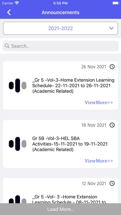
Task: Focus the Search announcements field
Action: pyautogui.click(x=60, y=46)
